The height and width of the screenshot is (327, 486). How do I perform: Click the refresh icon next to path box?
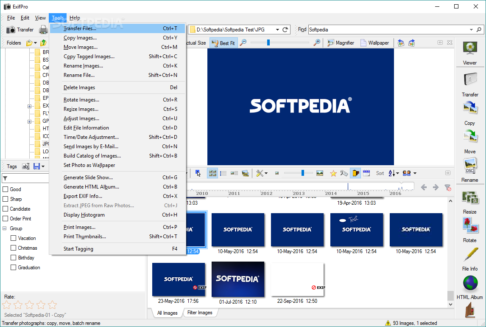coord(285,30)
